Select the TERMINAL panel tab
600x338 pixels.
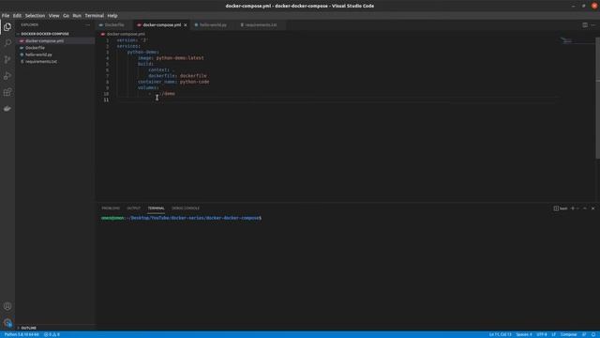(157, 208)
